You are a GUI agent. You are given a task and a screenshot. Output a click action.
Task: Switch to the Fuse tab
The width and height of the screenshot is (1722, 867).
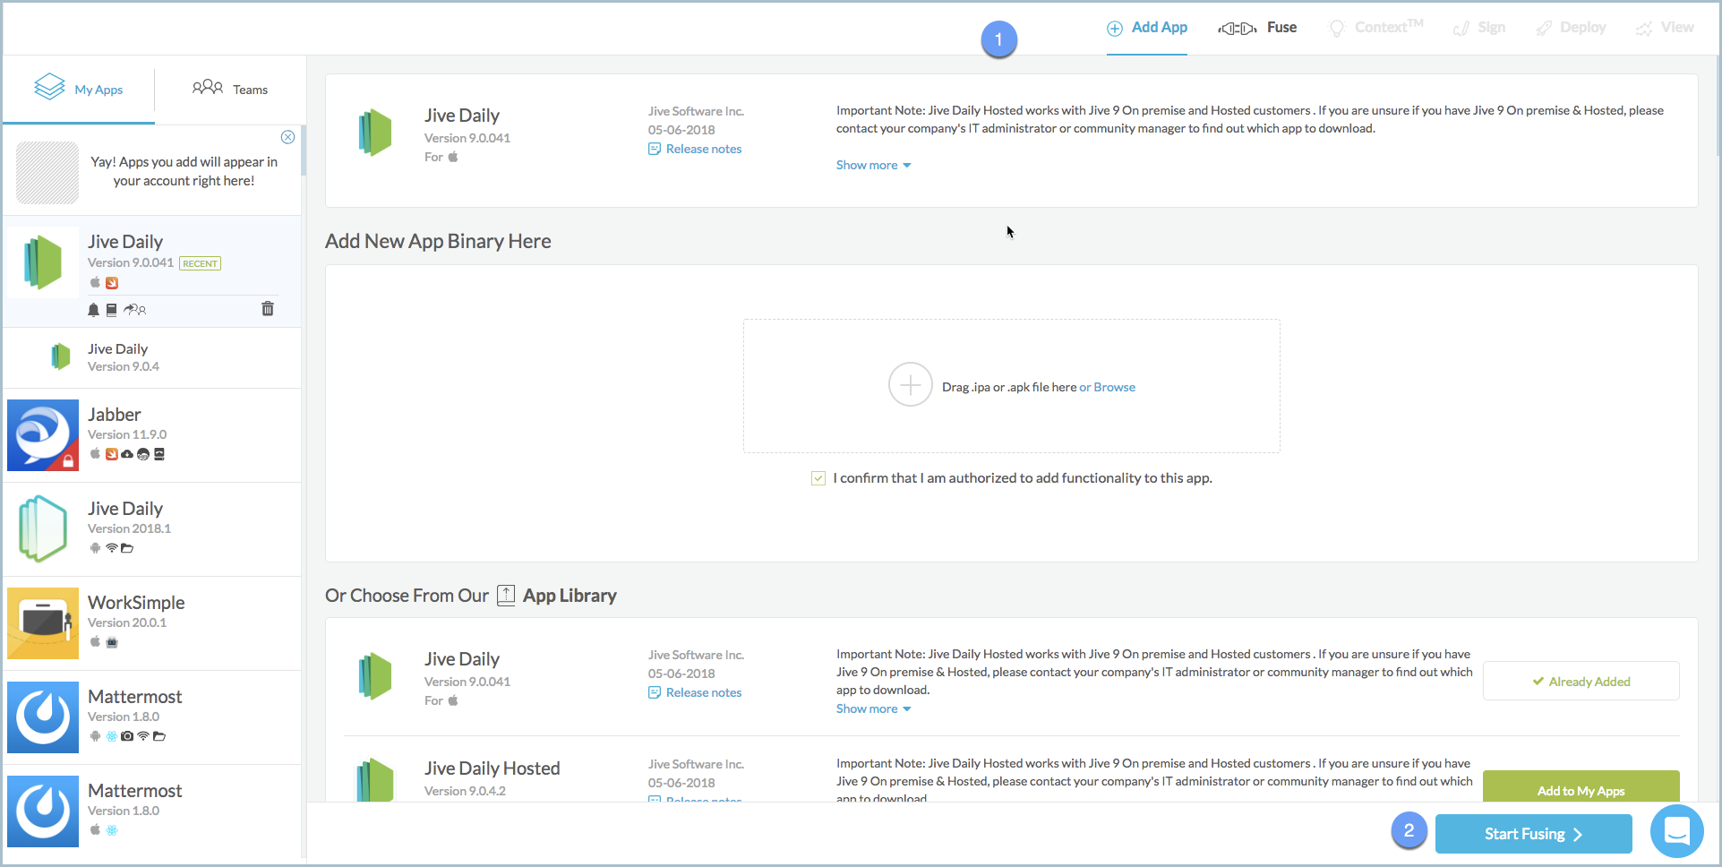pyautogui.click(x=1257, y=28)
